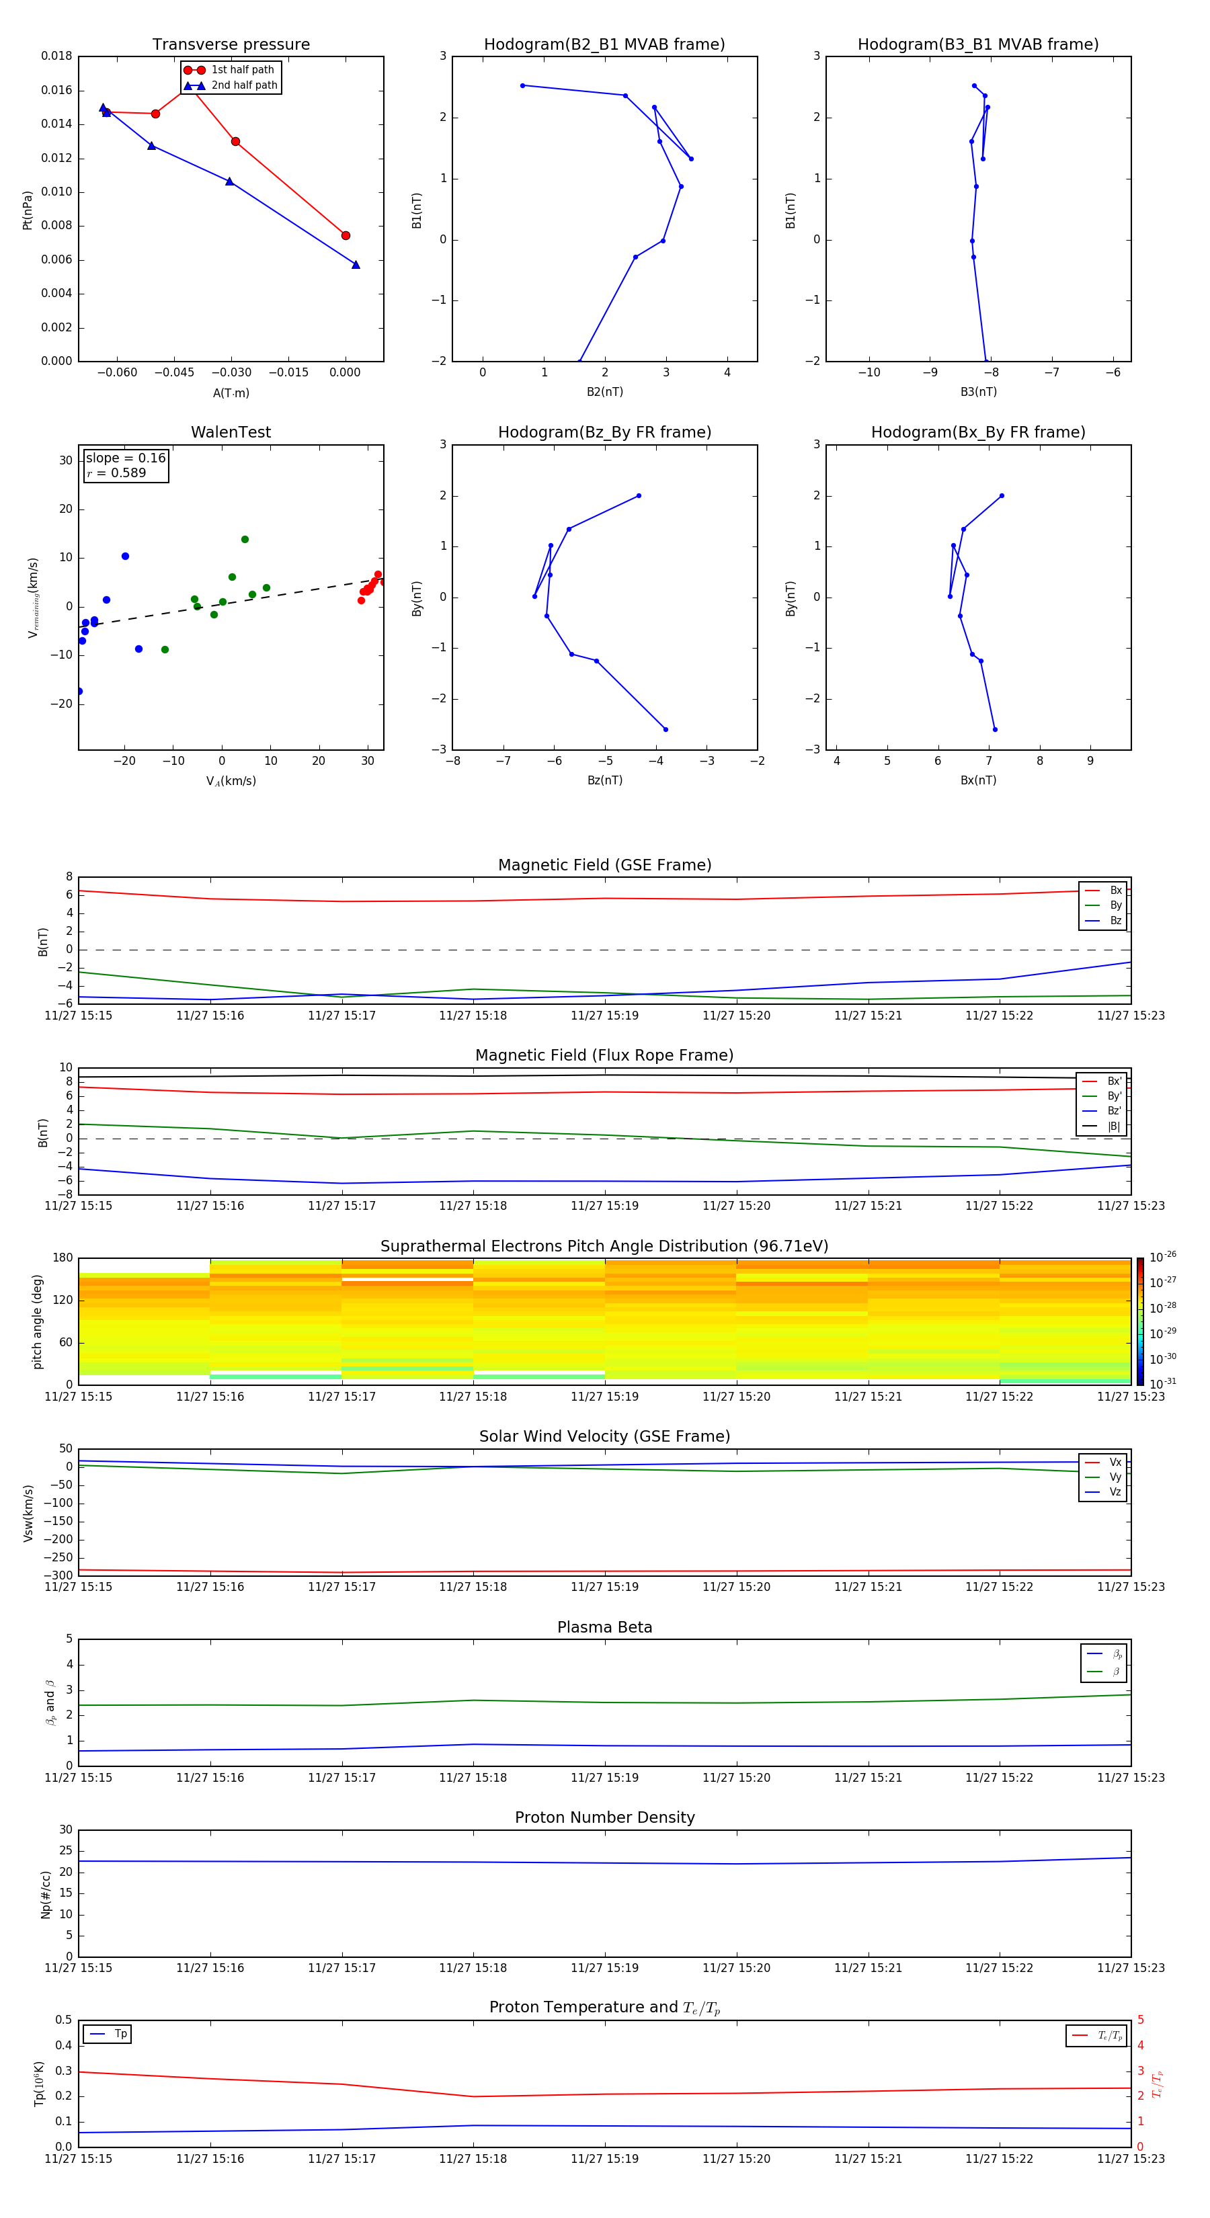Click the topmost point of B2_B1 hodogram line

(x=522, y=85)
